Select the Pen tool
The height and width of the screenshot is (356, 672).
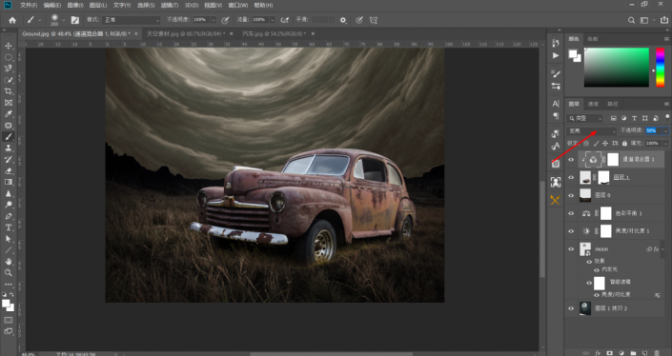pos(9,216)
